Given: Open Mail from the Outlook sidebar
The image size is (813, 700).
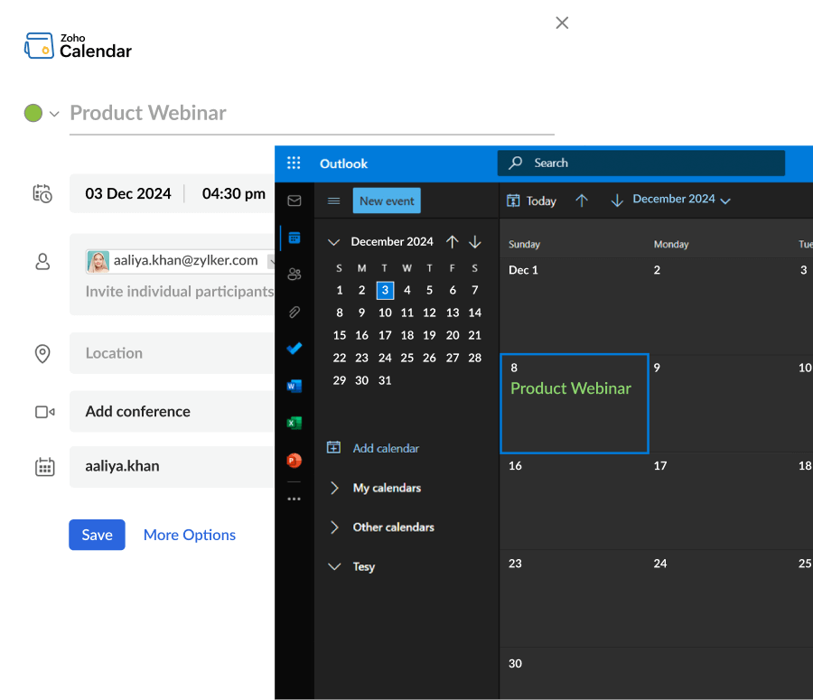Looking at the screenshot, I should point(294,201).
